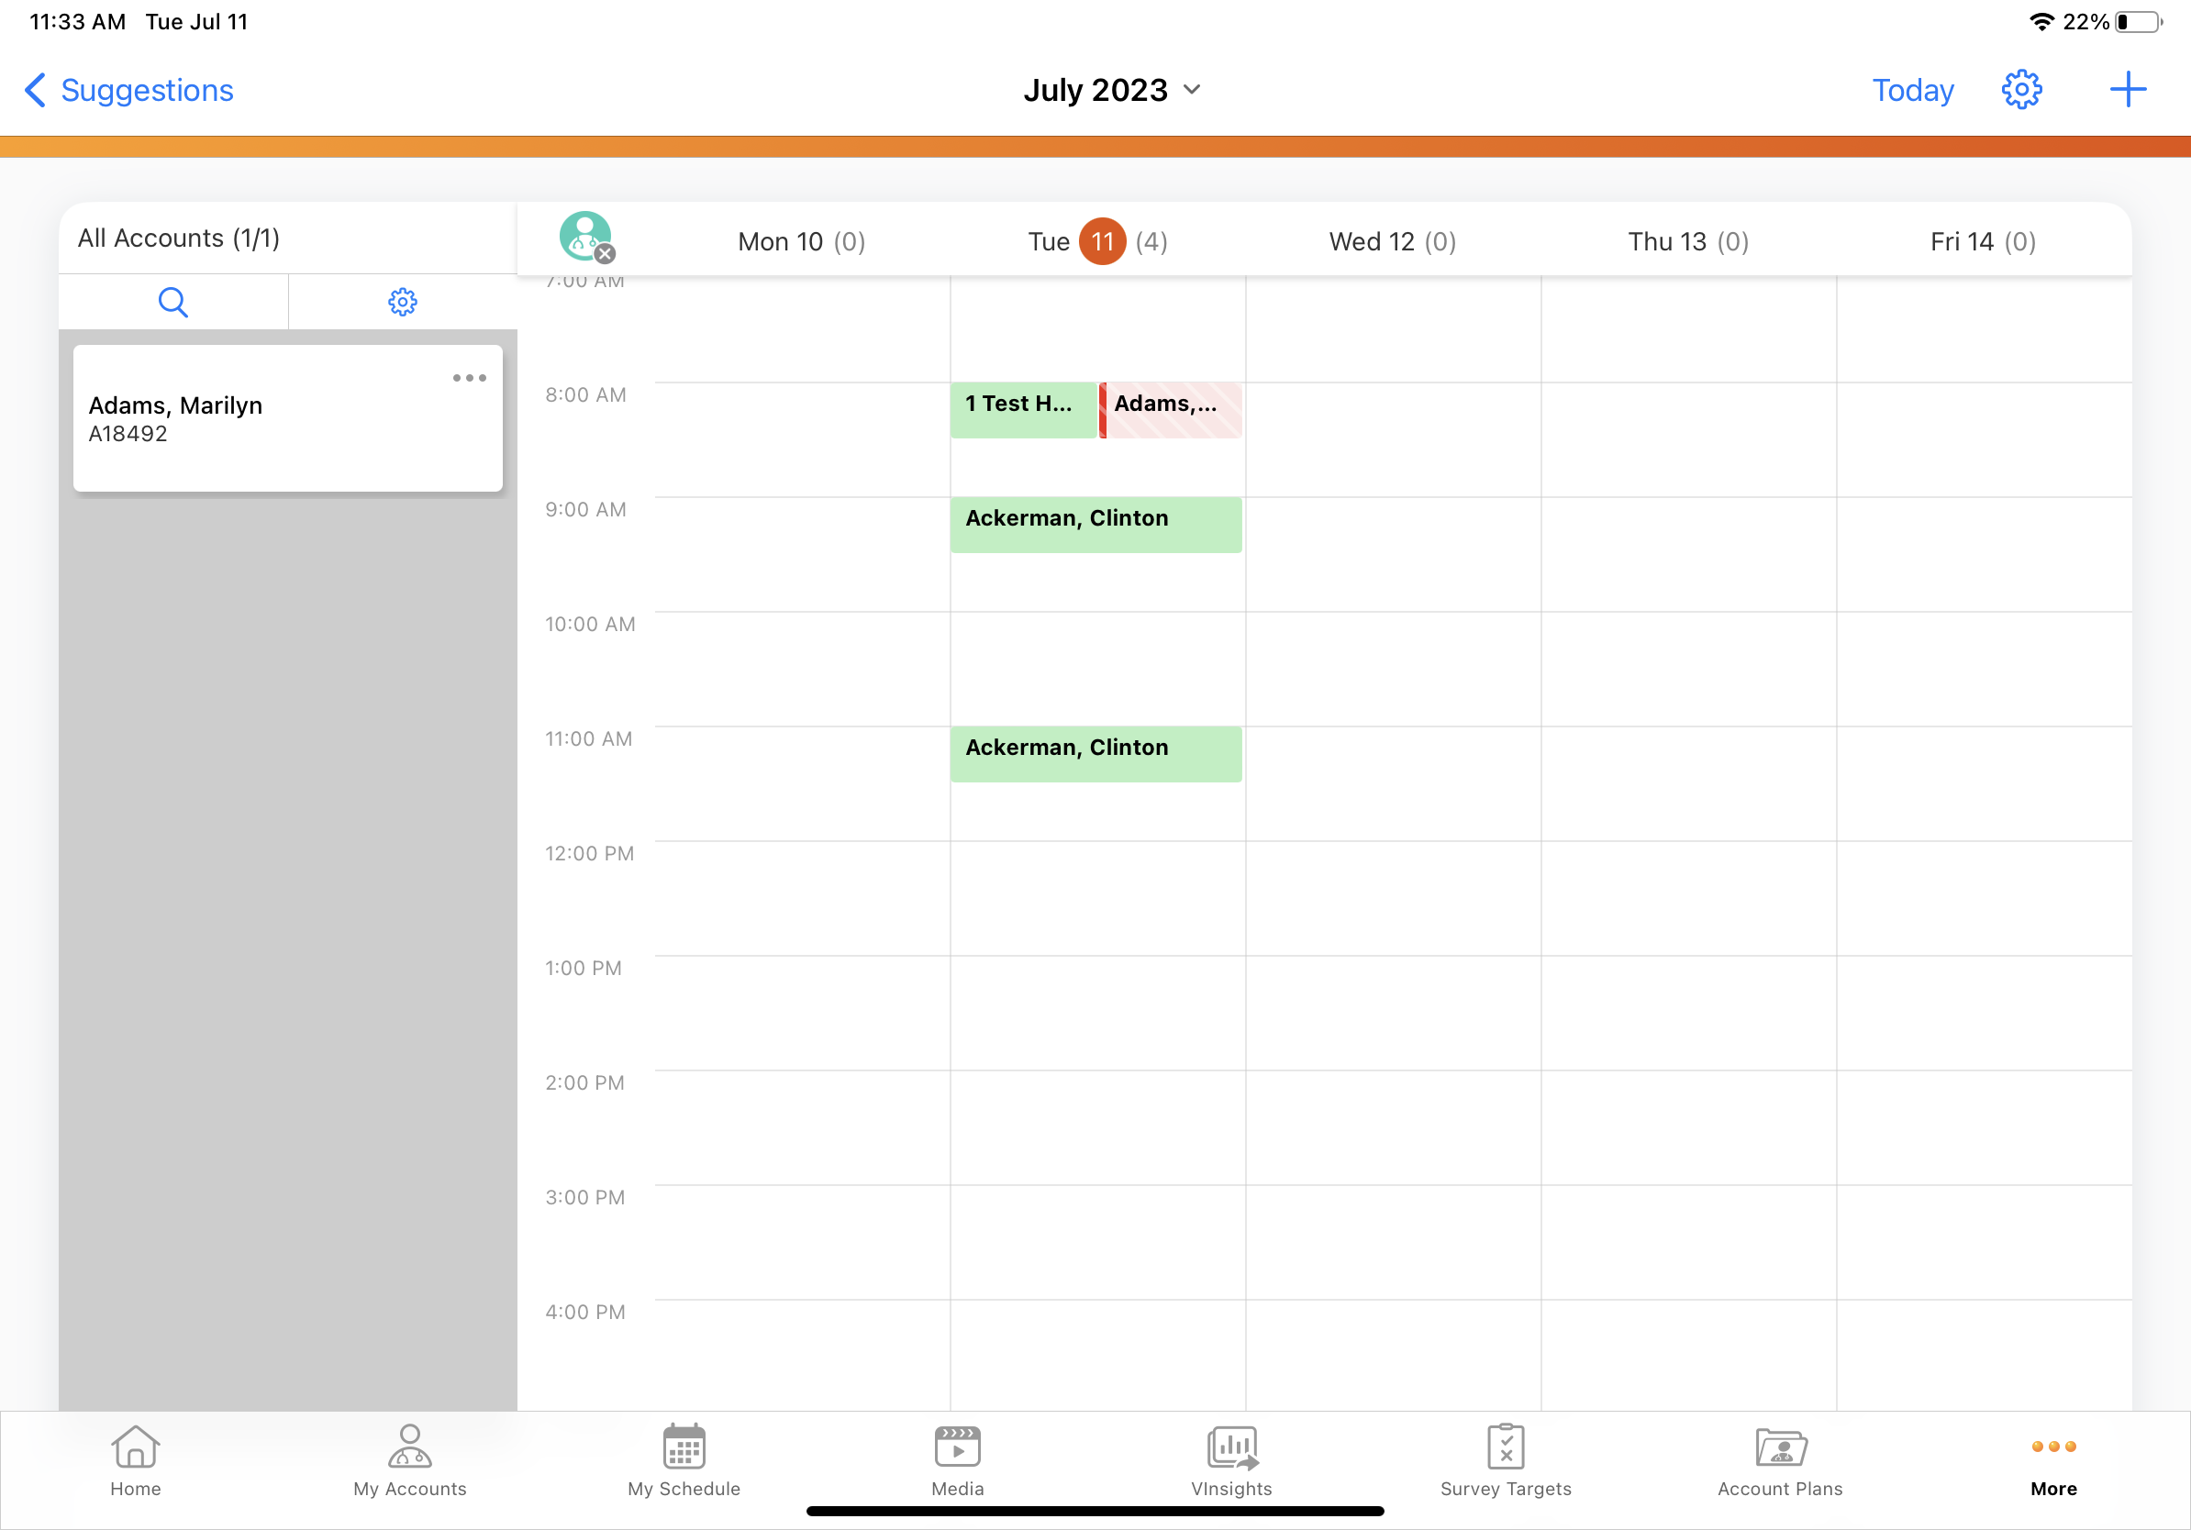Open the options ellipsis on Adams, Marilyn card
Image resolution: width=2191 pixels, height=1530 pixels.
click(x=469, y=378)
